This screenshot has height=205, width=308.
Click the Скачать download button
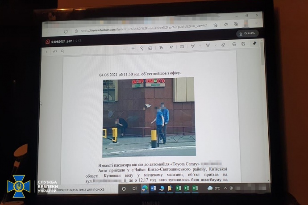[x=247, y=33]
